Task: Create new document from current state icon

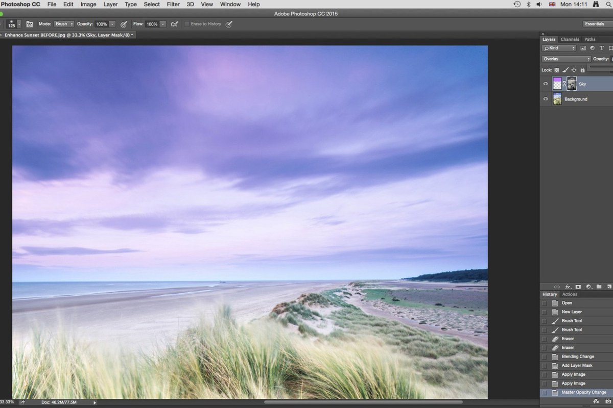Action: click(x=596, y=401)
